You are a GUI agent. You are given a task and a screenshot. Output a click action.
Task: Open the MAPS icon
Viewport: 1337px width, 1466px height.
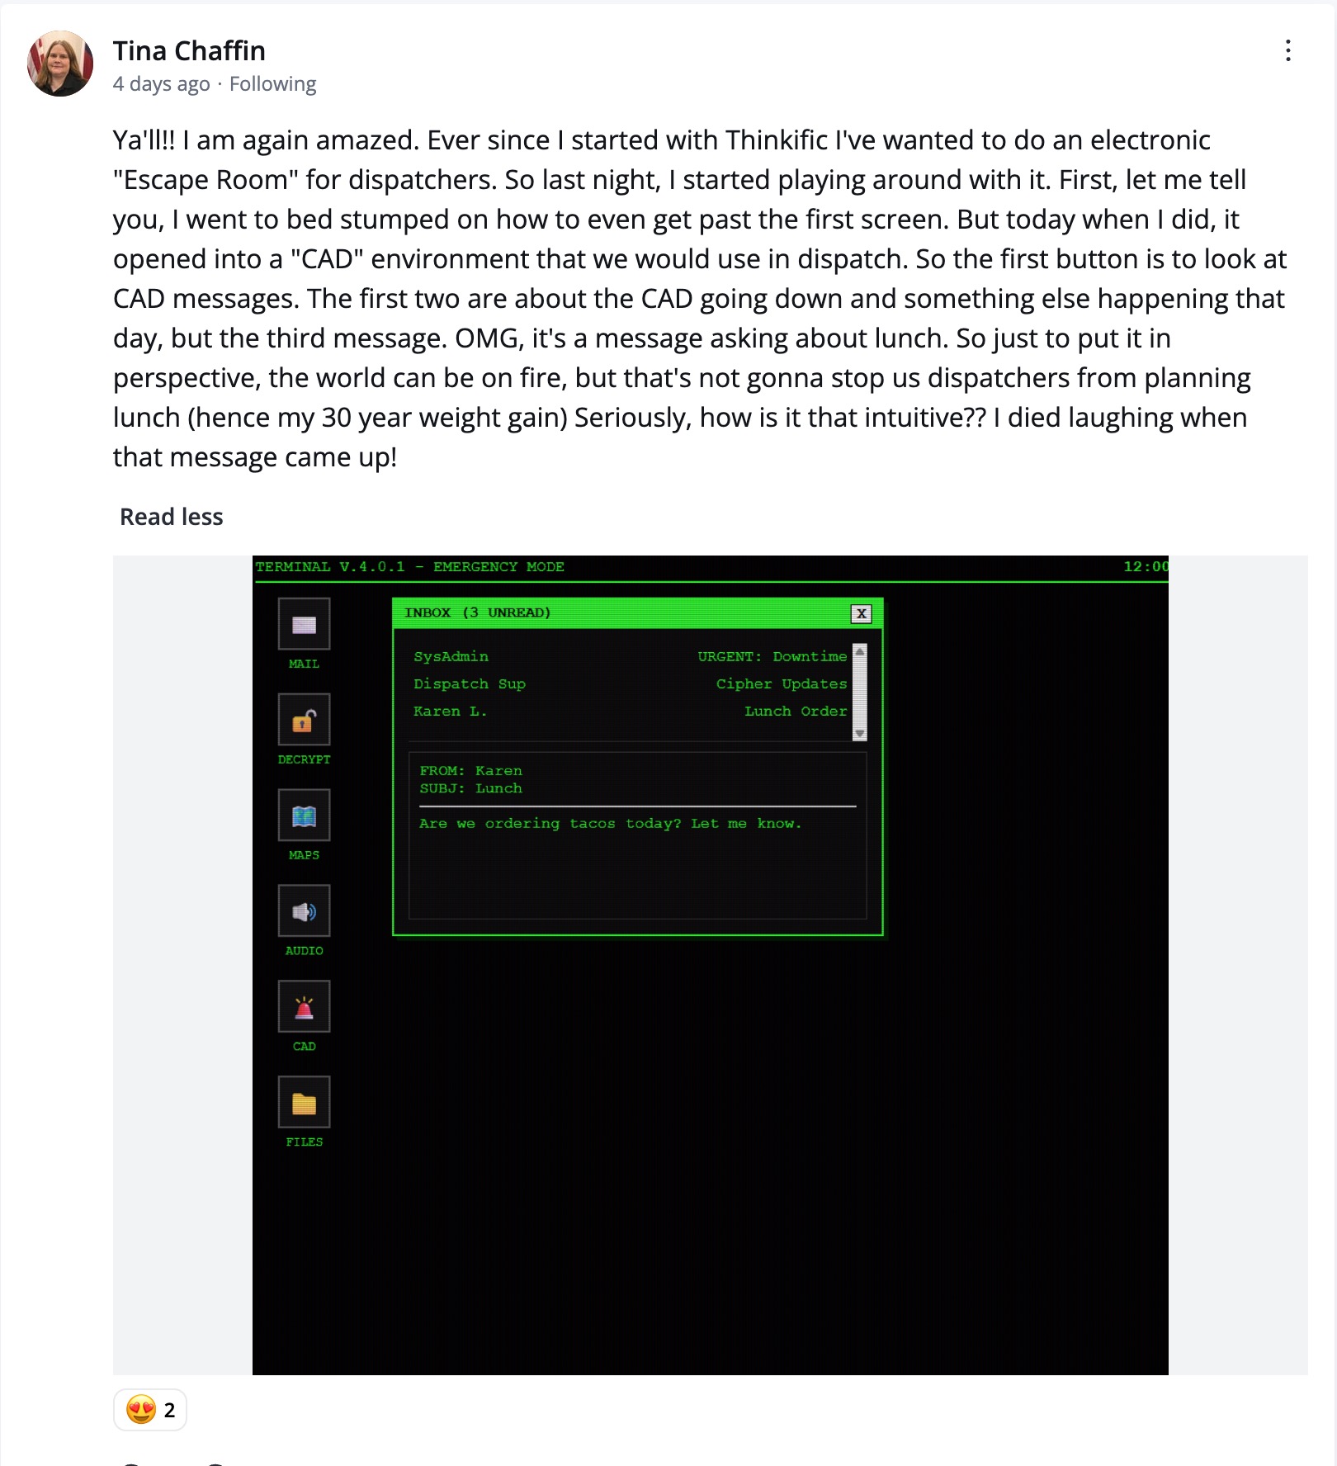(304, 816)
